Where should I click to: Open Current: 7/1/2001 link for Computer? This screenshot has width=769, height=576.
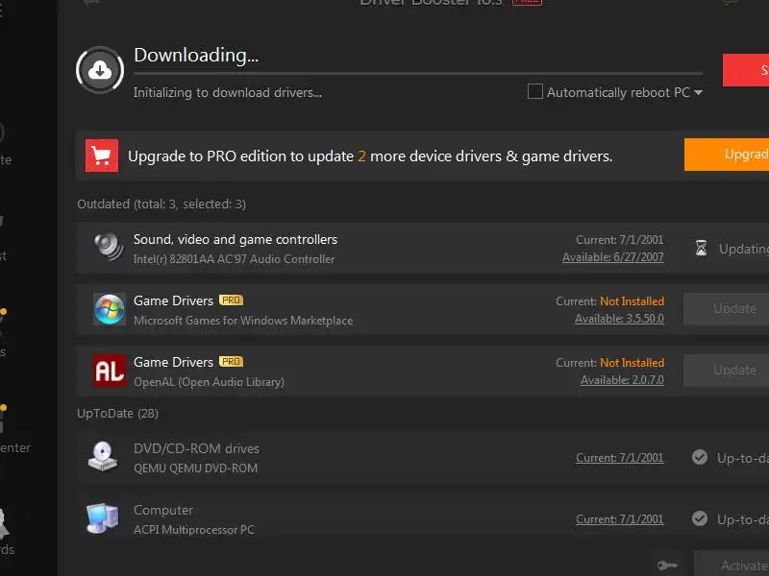(620, 519)
